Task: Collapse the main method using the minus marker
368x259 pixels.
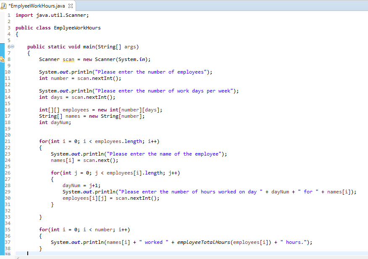Action: (12, 46)
